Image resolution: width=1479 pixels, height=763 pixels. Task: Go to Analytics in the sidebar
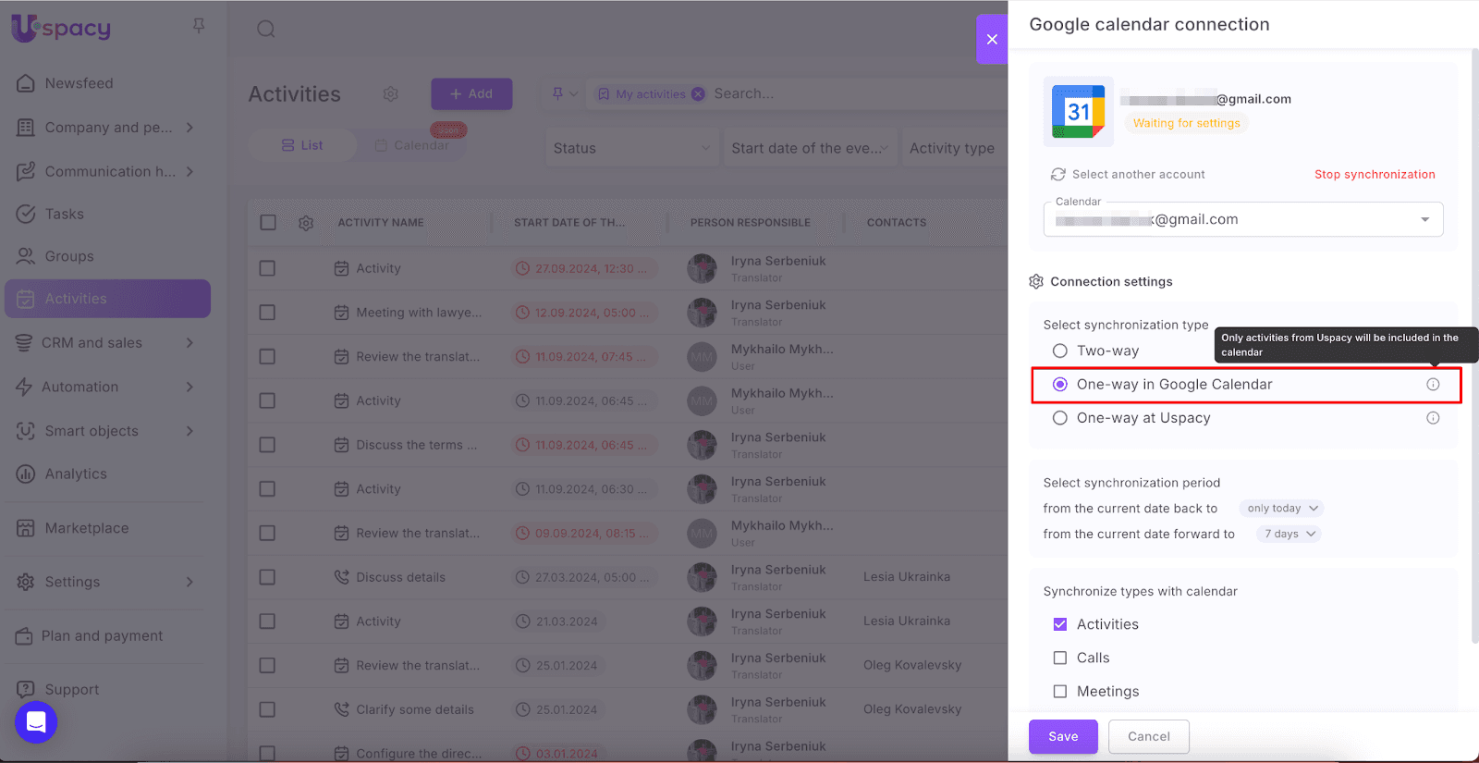pos(76,474)
